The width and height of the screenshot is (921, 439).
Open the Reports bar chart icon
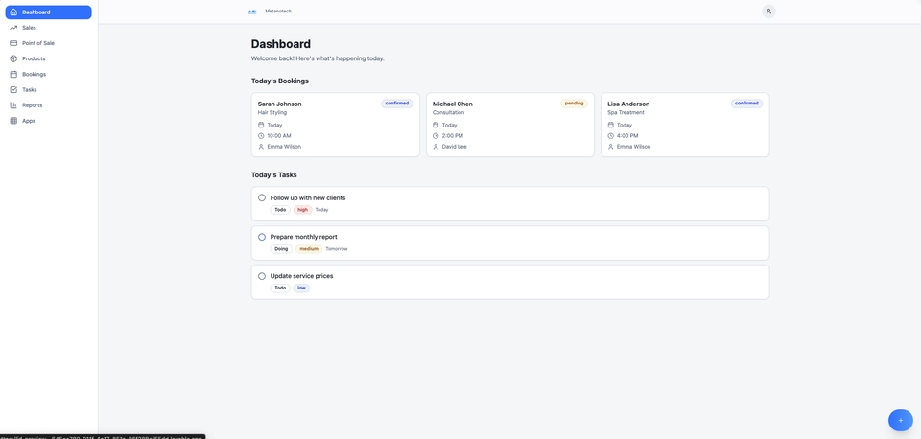13,105
